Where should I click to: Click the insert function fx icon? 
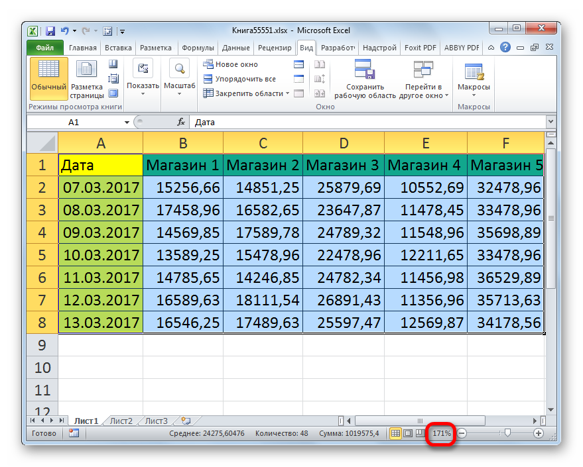tap(181, 122)
